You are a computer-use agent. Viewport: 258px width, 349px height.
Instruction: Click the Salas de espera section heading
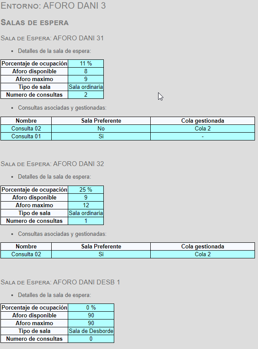click(x=35, y=23)
